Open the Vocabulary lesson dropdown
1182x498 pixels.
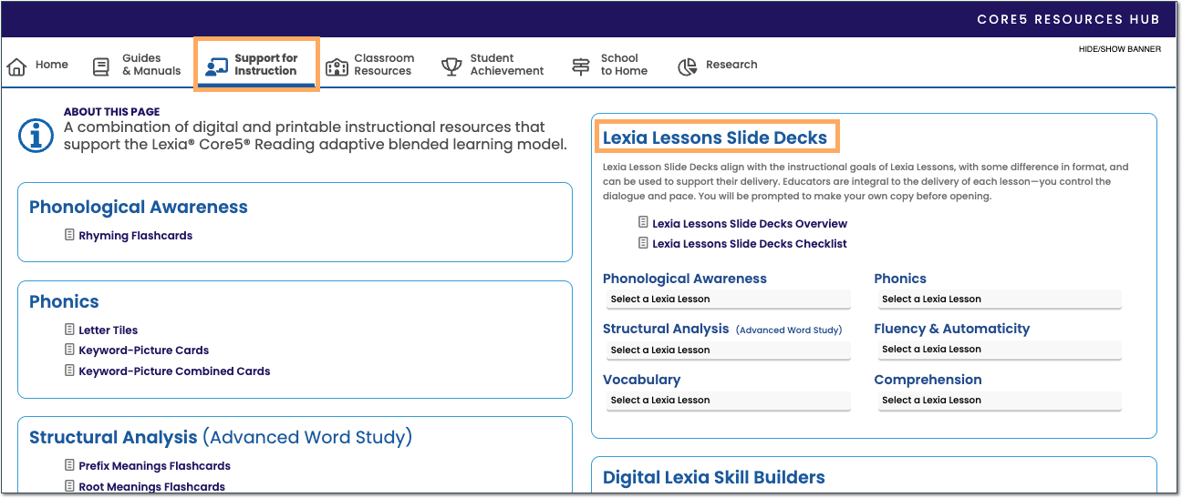(x=727, y=401)
